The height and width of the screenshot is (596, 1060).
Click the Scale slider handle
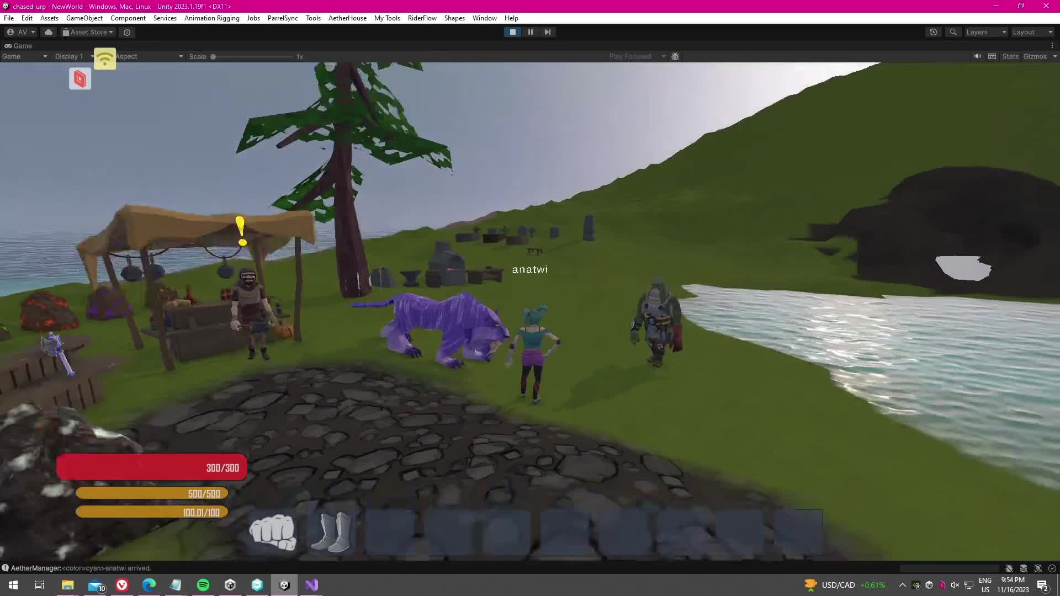213,56
